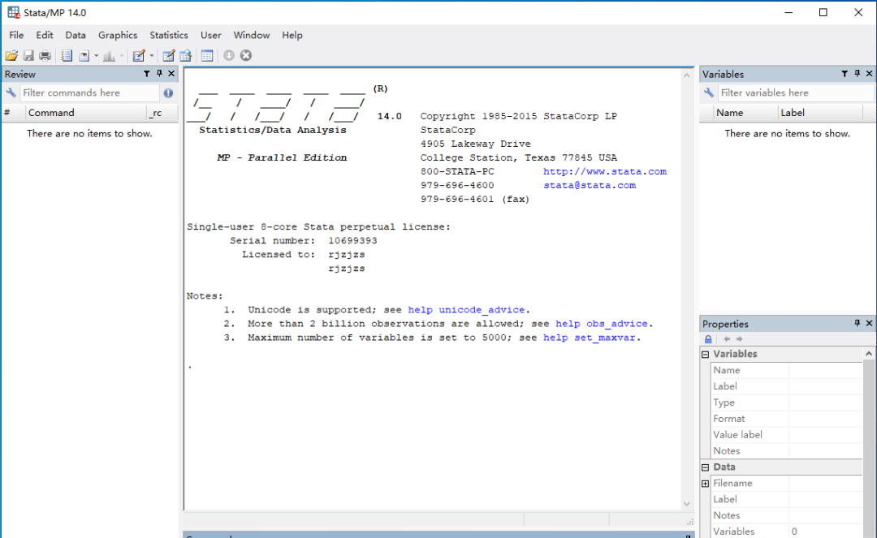Open the Viewer window icon
The height and width of the screenshot is (538, 877).
(x=85, y=55)
